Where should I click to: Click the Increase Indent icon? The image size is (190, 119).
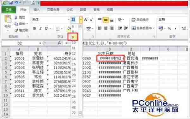click(125, 28)
